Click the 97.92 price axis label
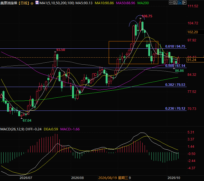The height and width of the screenshot is (181, 204). click(x=192, y=40)
